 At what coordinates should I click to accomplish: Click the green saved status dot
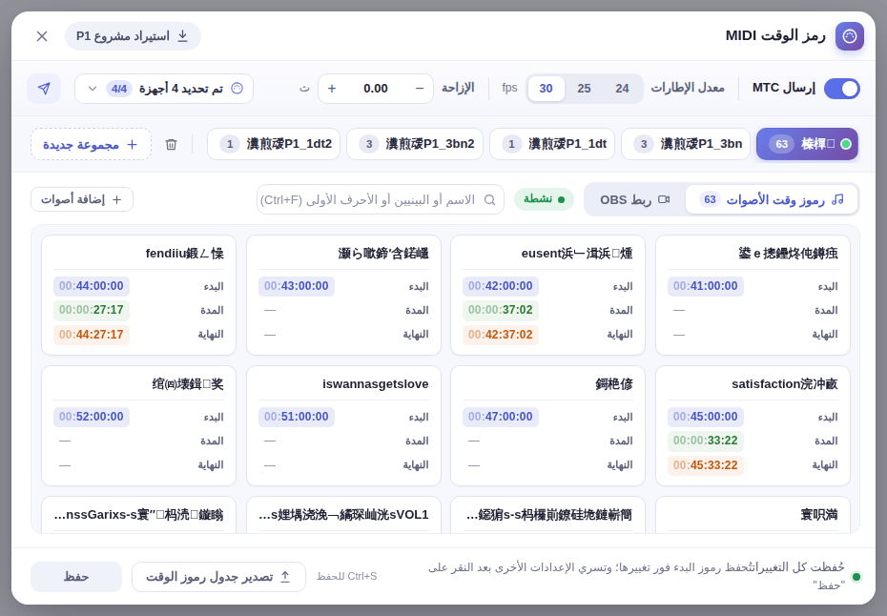(x=856, y=577)
